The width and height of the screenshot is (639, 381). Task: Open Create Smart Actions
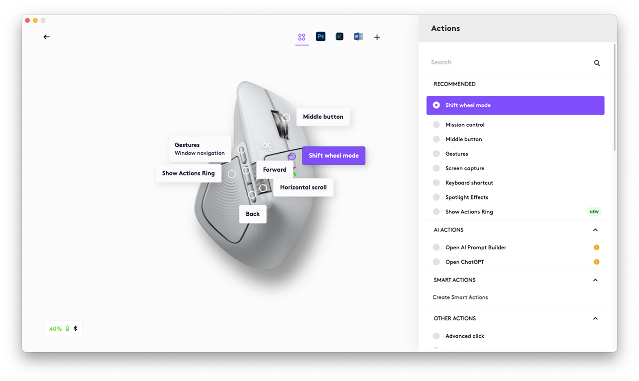coord(460,297)
